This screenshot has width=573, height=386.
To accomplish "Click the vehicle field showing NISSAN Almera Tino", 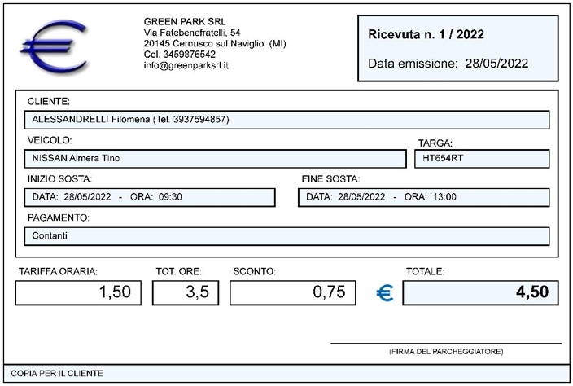I will tap(215, 158).
